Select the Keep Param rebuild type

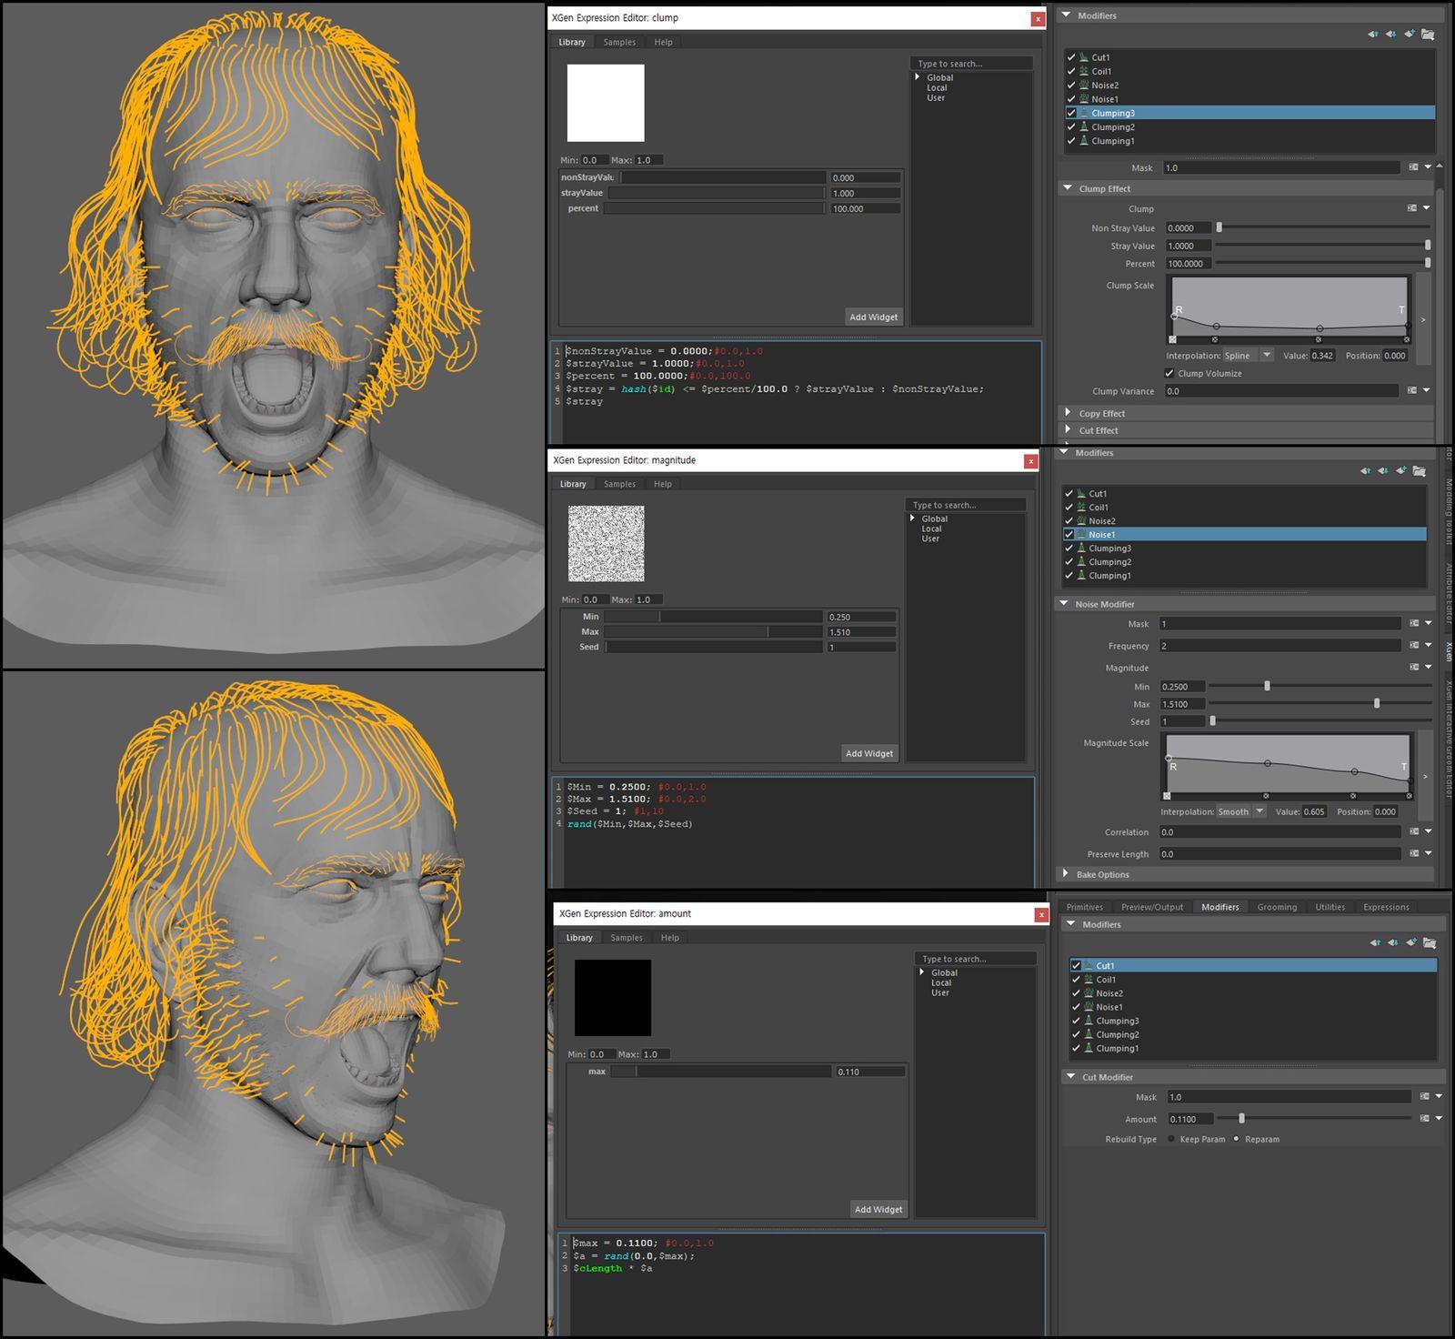point(1171,1140)
